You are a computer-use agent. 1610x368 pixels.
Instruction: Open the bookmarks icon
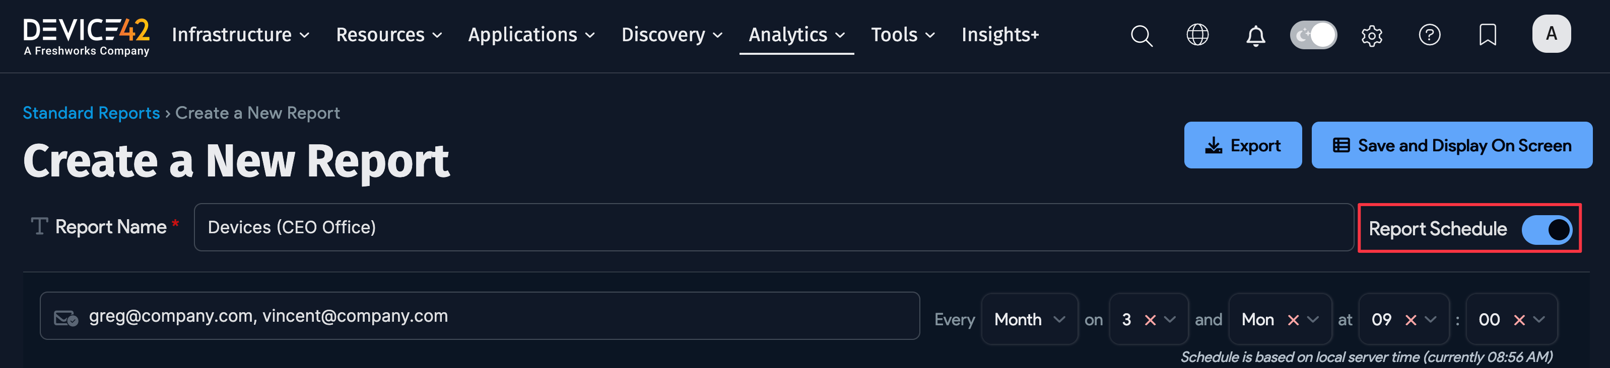pos(1488,35)
